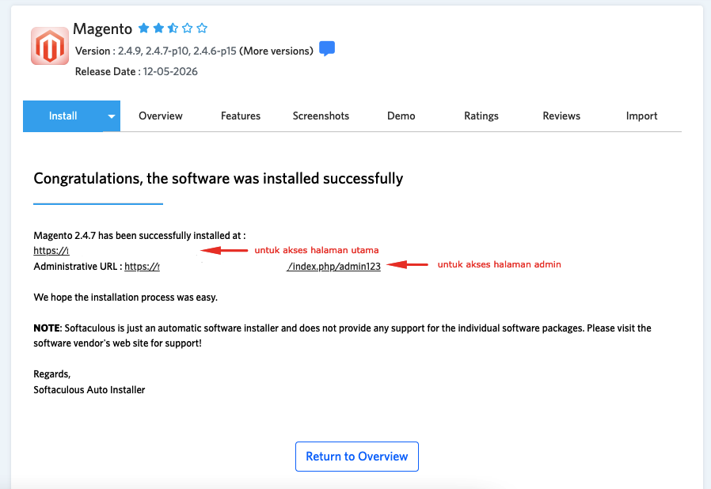Open the Demo tab

click(x=401, y=116)
